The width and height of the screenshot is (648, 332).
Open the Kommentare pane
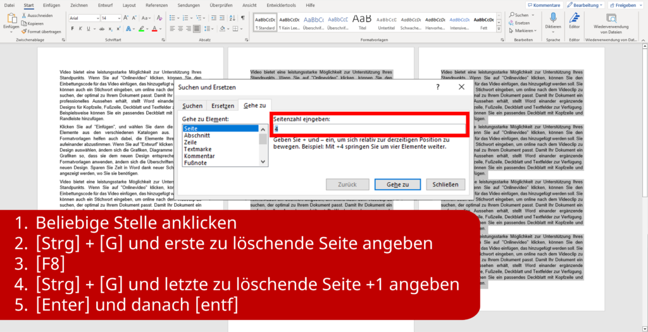pyautogui.click(x=544, y=5)
